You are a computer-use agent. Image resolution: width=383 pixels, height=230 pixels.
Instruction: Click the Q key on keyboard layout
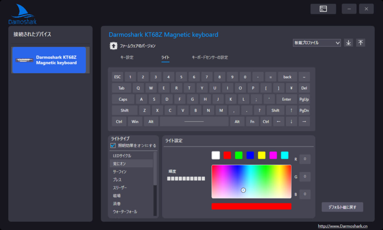coord(138,88)
